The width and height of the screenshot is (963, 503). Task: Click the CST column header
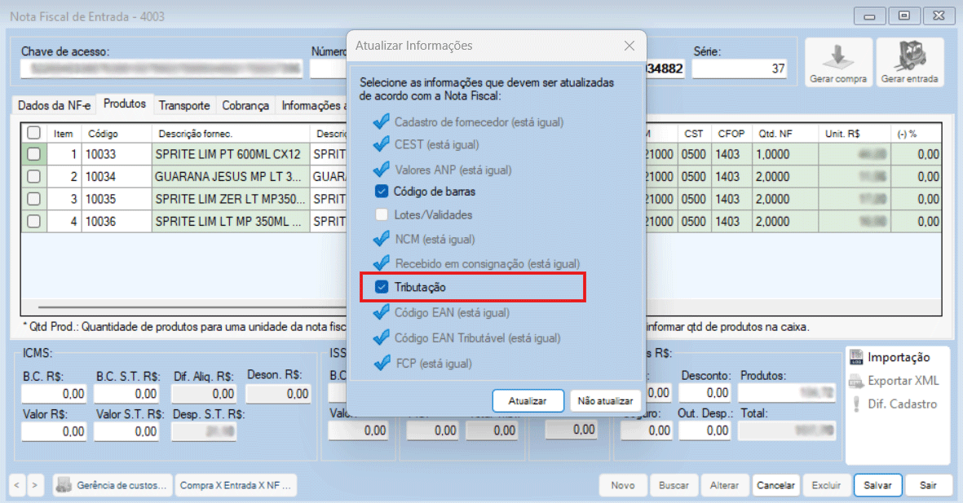point(694,133)
